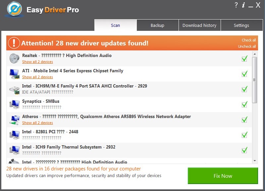Uncheck the Intel 82801 PCI driver
Screen dimensions: 265x191
[244, 135]
